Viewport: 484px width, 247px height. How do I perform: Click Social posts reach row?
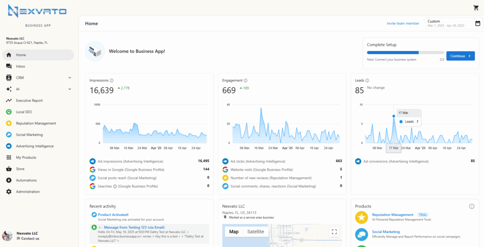tap(149, 178)
